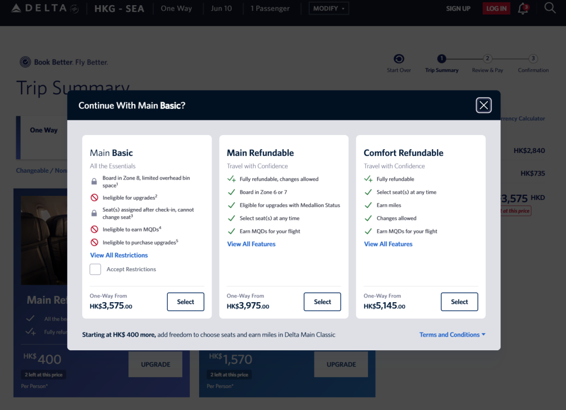The image size is (566, 410).
Task: Click the Delta logo in header
Action: (x=44, y=8)
